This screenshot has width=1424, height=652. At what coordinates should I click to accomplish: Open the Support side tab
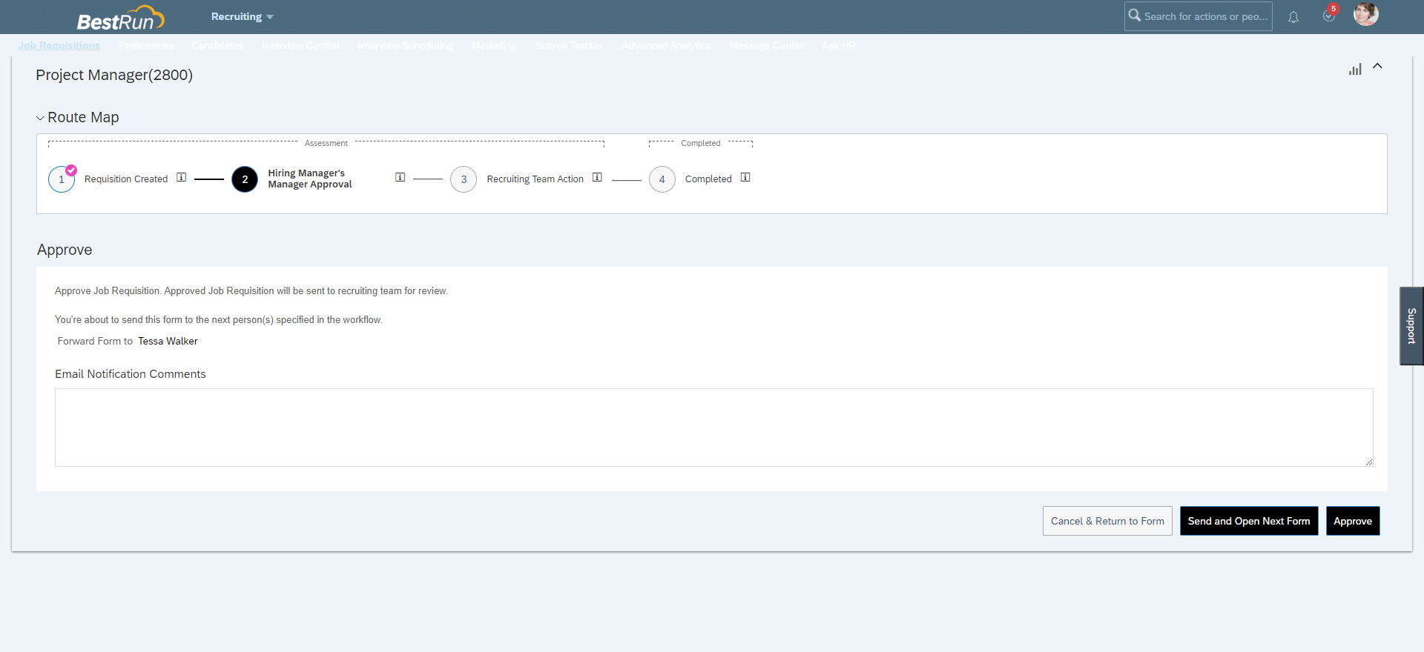(x=1411, y=326)
